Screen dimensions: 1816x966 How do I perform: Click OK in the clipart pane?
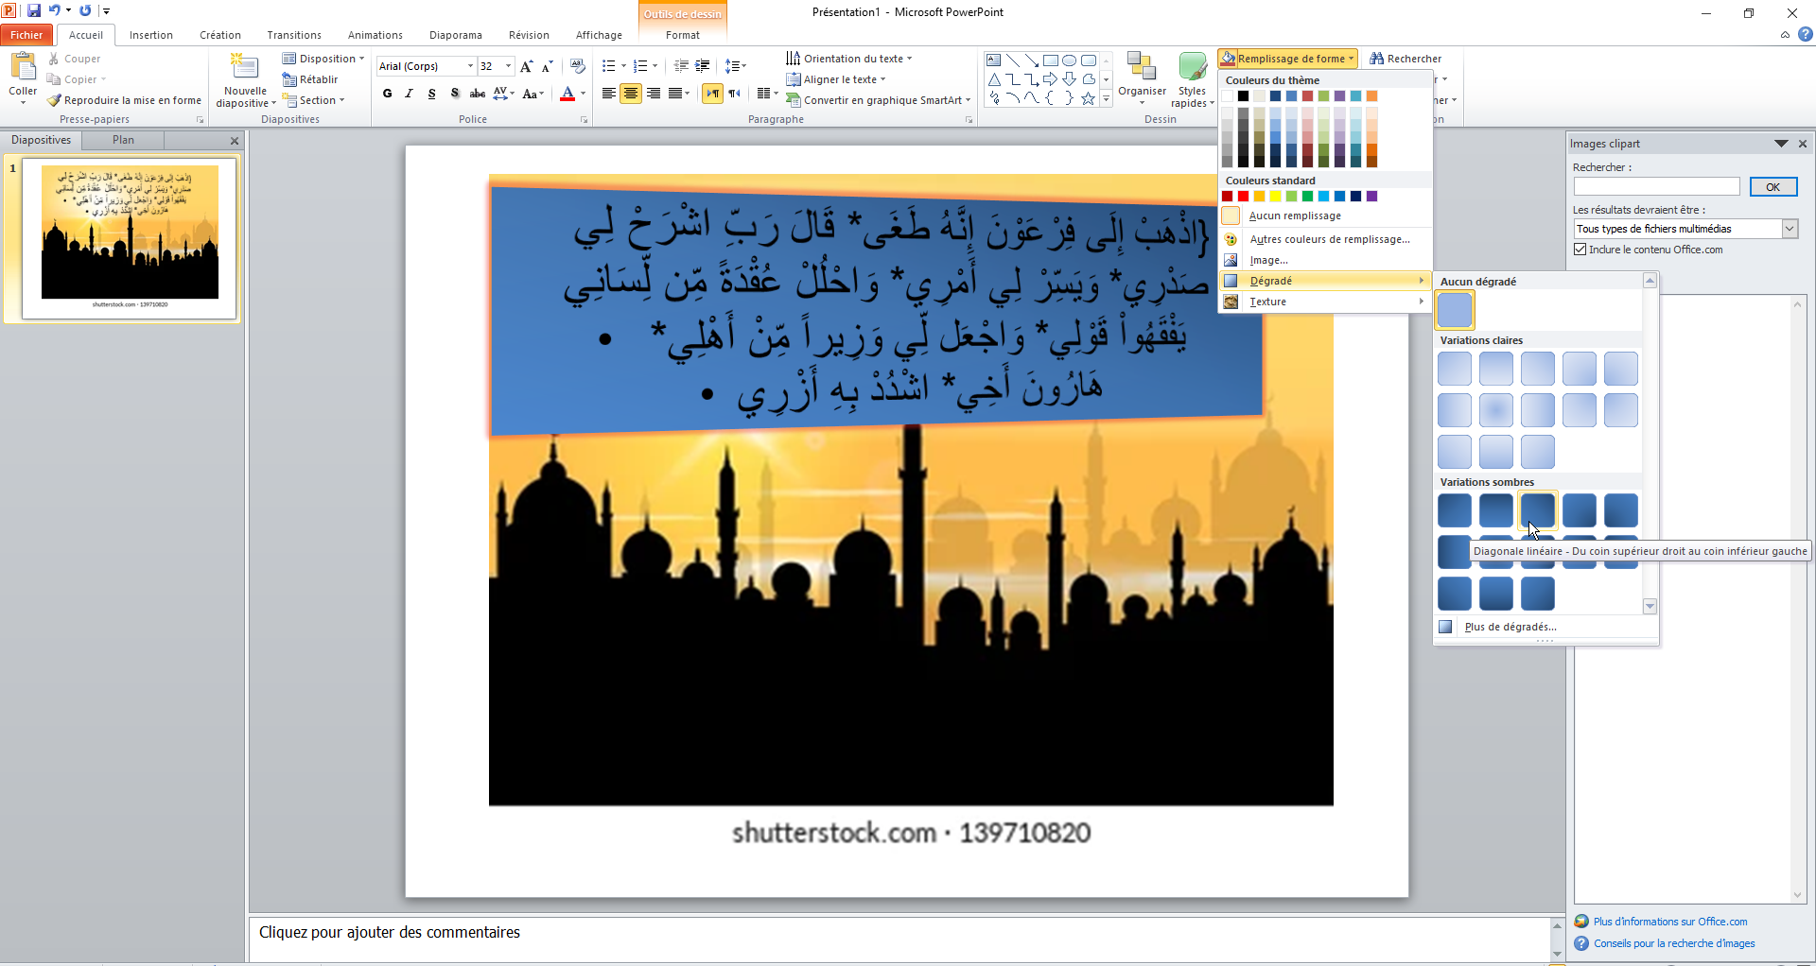click(1772, 187)
